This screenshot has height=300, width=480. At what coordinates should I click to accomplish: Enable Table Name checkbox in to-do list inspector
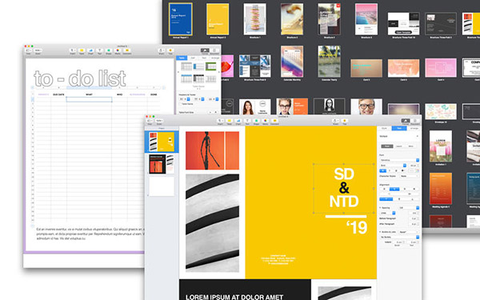pos(180,104)
